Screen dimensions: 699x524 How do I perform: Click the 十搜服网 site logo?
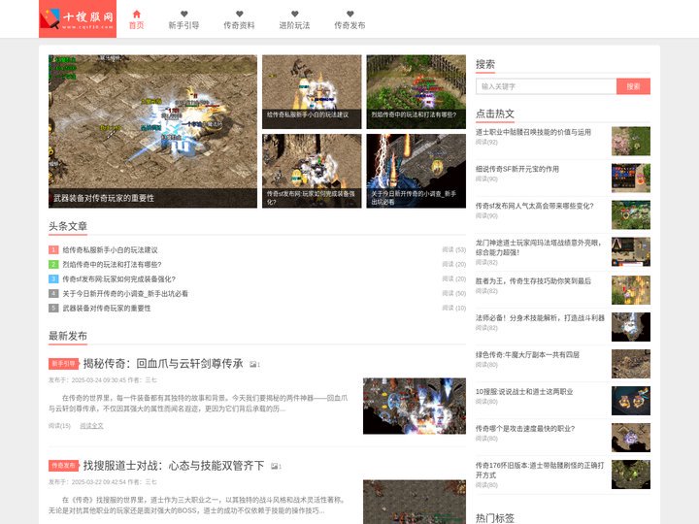click(78, 18)
